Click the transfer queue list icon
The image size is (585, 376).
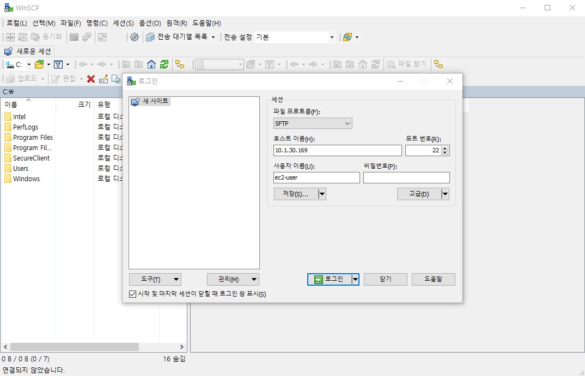(150, 37)
